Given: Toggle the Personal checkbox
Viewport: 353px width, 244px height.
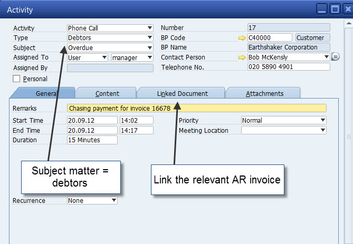Looking at the screenshot, I should click(16, 79).
